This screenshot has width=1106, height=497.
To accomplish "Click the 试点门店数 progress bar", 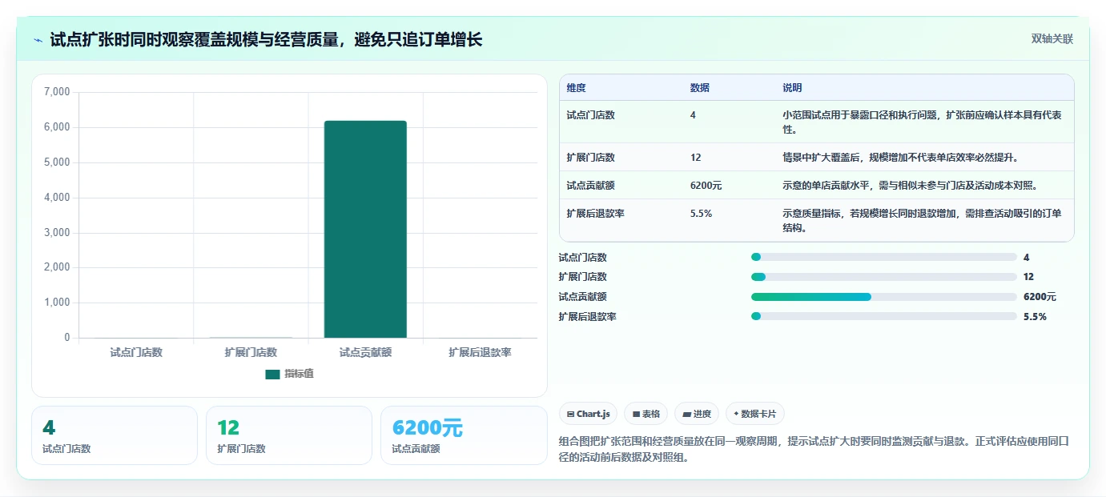I will (884, 257).
